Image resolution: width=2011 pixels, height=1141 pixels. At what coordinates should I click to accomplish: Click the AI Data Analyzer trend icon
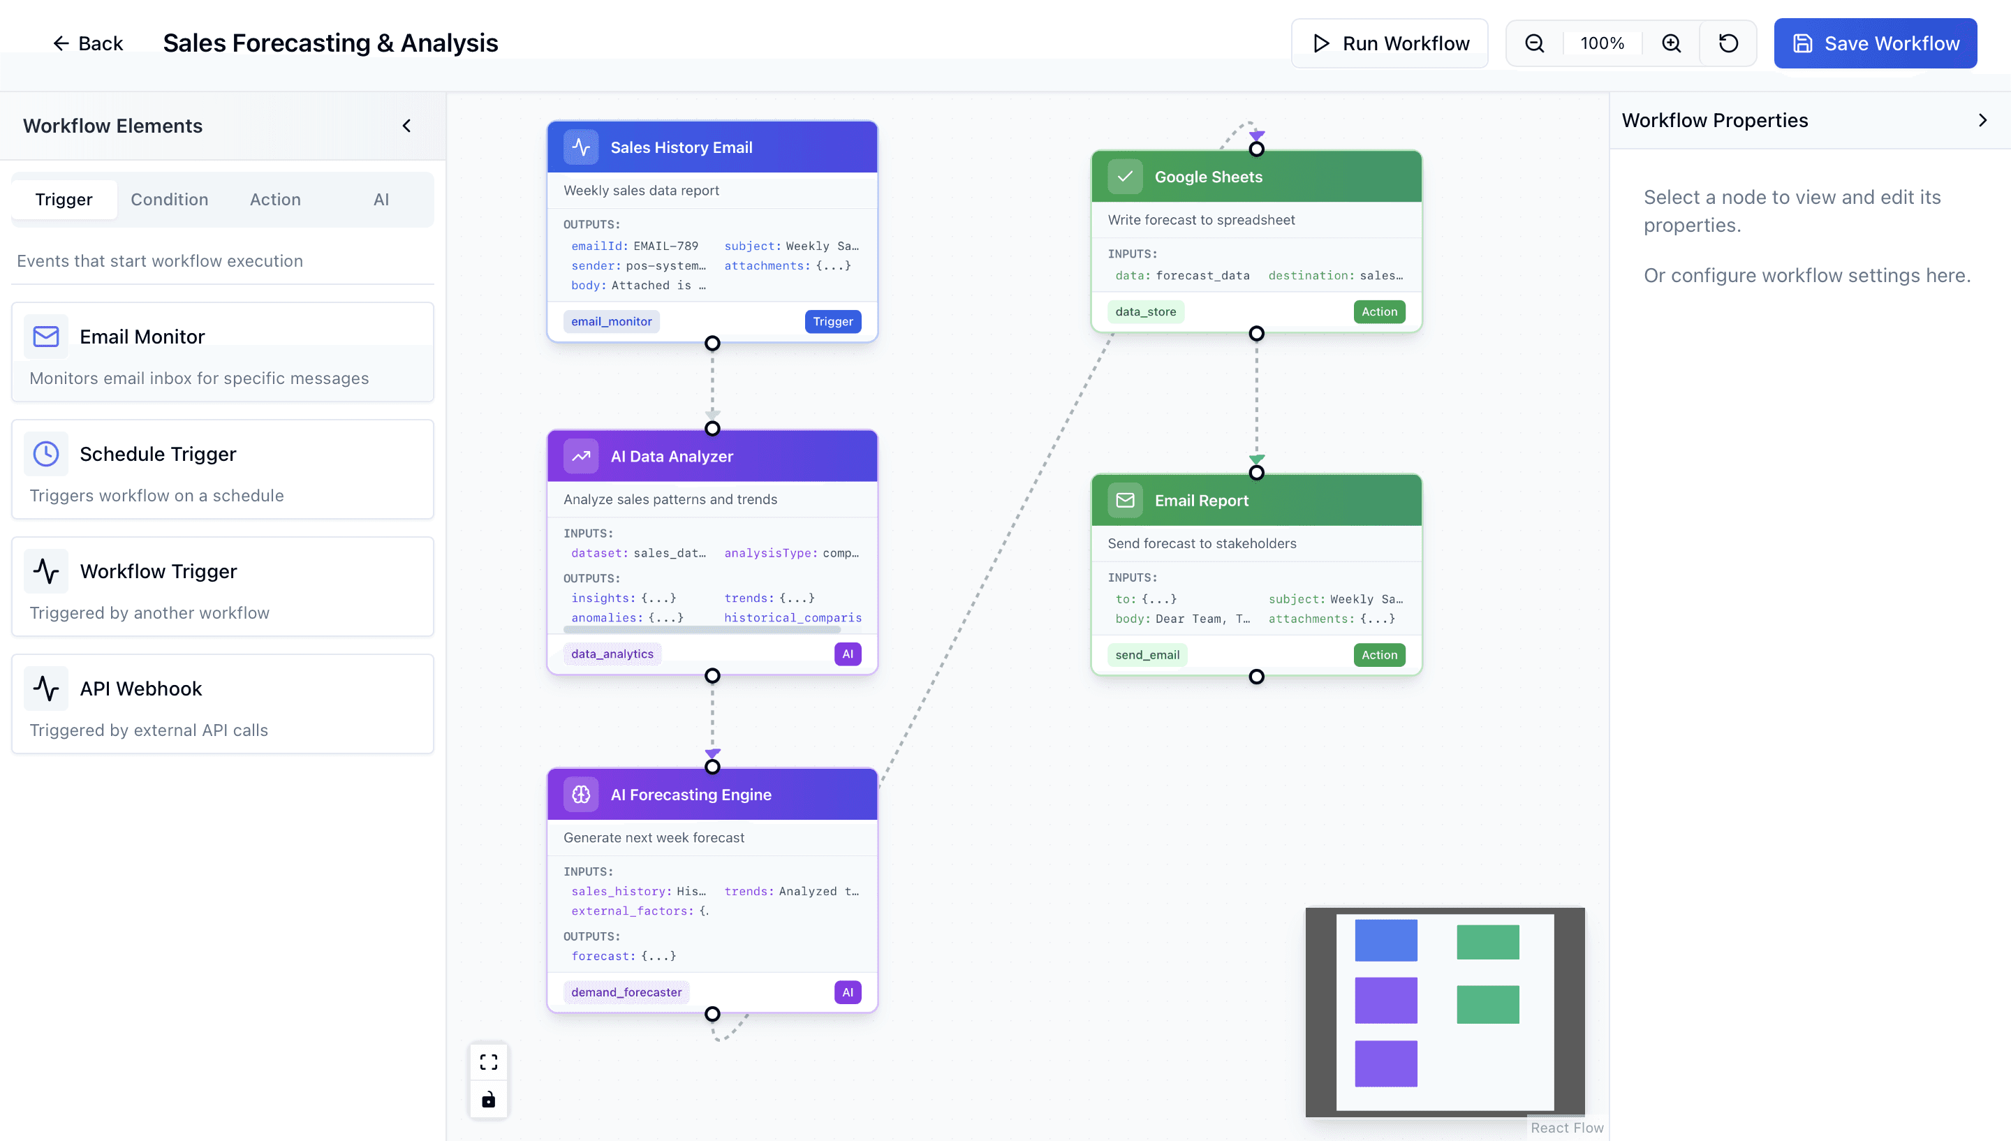click(x=581, y=456)
